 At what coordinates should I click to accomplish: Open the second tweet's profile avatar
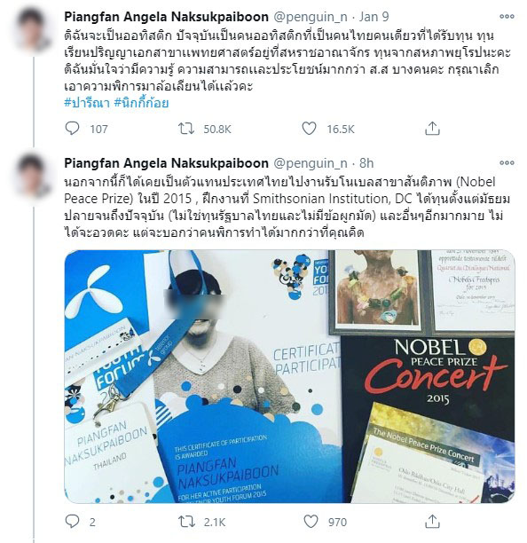coord(34,175)
